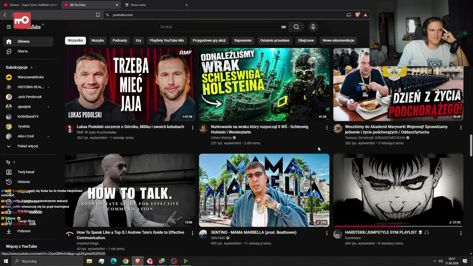Select the Wszystko filter chip
The width and height of the screenshot is (473, 266).
[75, 40]
